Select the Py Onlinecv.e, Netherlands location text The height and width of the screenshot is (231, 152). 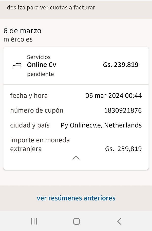[x=101, y=125]
